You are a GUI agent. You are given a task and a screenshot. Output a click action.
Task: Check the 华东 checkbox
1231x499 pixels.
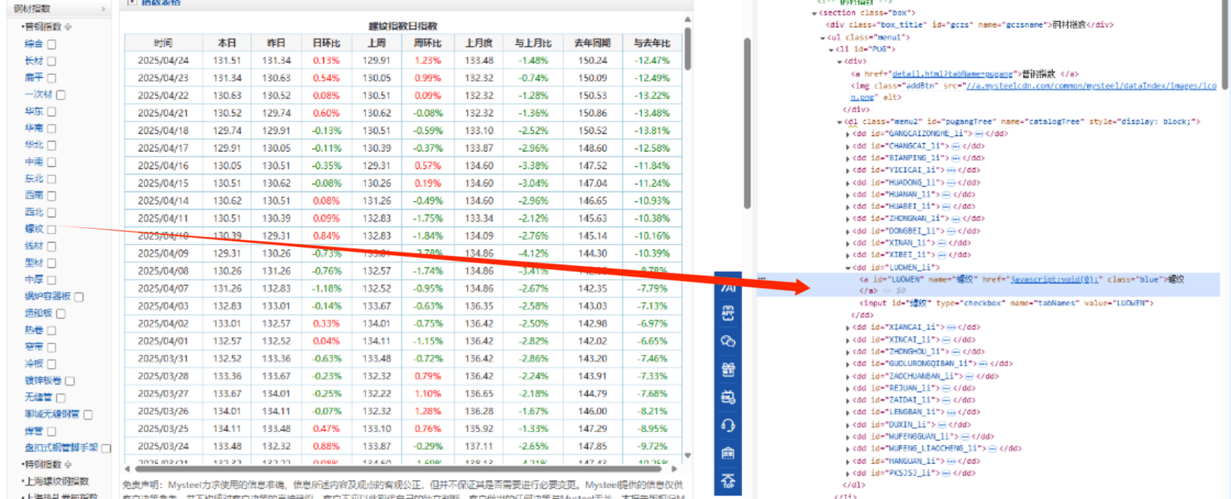(x=51, y=111)
